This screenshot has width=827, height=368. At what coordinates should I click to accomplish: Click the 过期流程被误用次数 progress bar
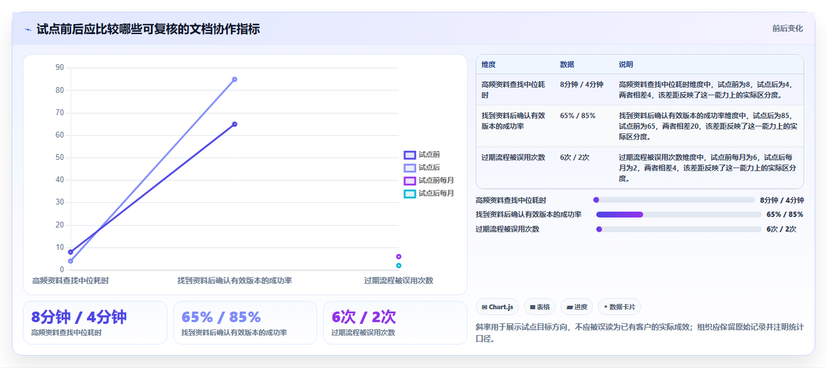[x=678, y=229]
